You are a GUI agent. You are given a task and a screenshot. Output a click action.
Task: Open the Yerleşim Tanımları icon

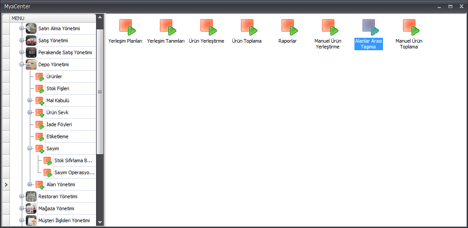point(168,27)
